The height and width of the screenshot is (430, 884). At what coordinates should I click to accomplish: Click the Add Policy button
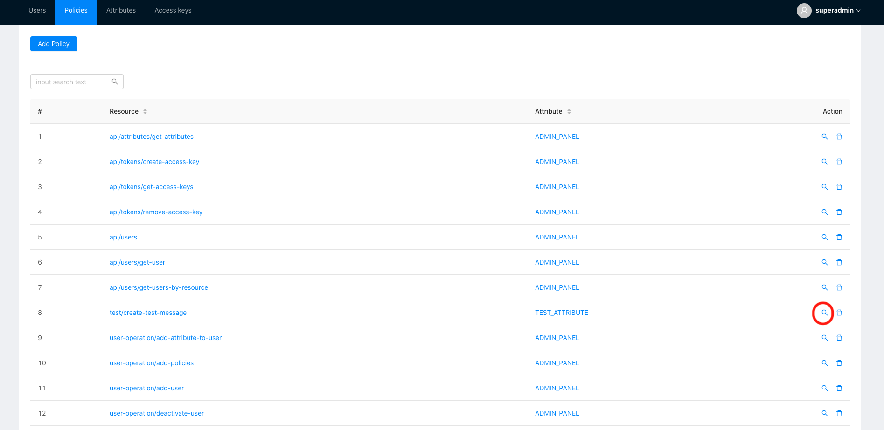(54, 44)
